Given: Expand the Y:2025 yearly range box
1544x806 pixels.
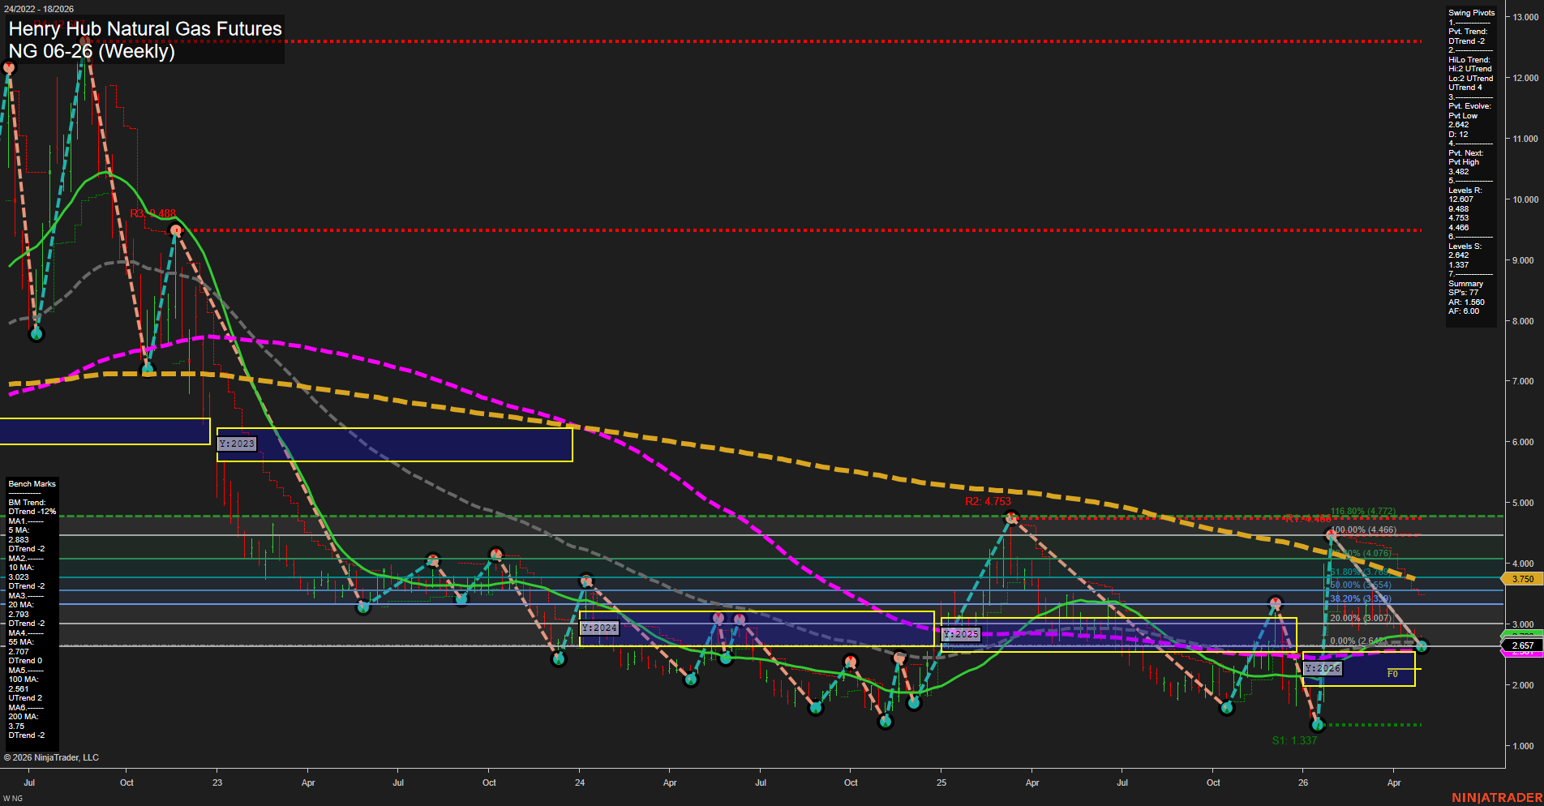Looking at the screenshot, I should tap(961, 634).
